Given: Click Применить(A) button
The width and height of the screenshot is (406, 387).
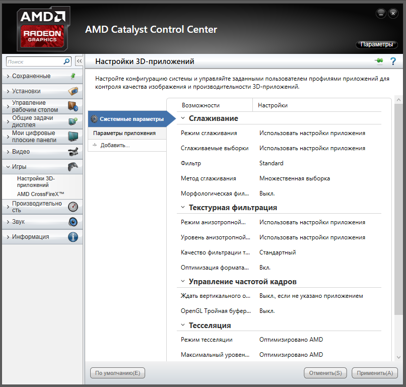Looking at the screenshot, I should (375, 373).
